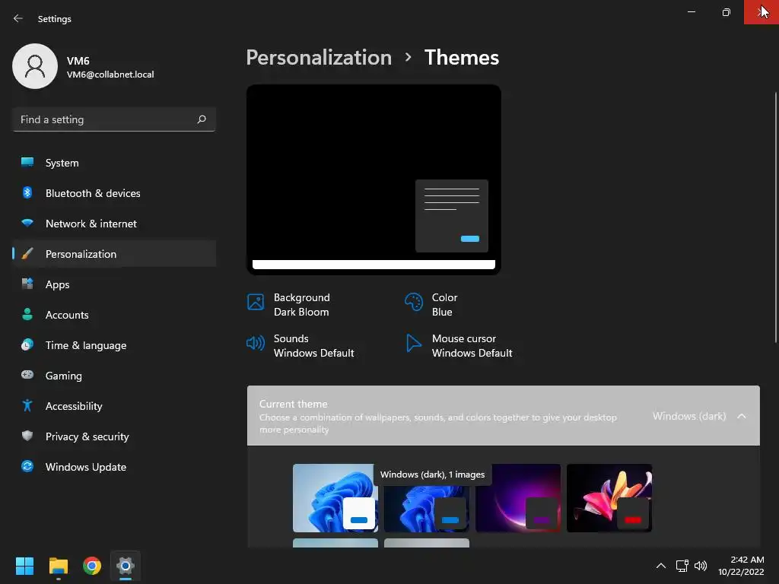Image resolution: width=779 pixels, height=584 pixels.
Task: Open Color Blue setting
Action: tap(444, 304)
